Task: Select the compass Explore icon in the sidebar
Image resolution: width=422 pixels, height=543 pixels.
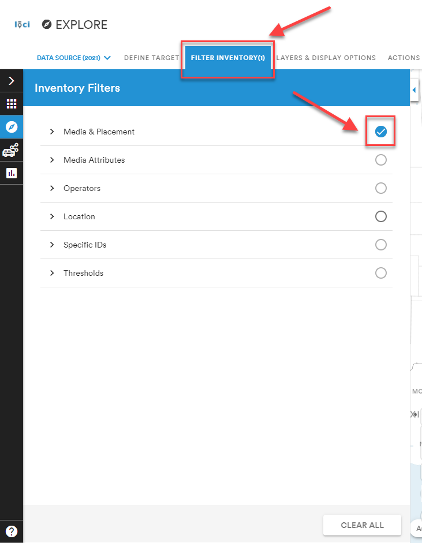Action: tap(11, 127)
